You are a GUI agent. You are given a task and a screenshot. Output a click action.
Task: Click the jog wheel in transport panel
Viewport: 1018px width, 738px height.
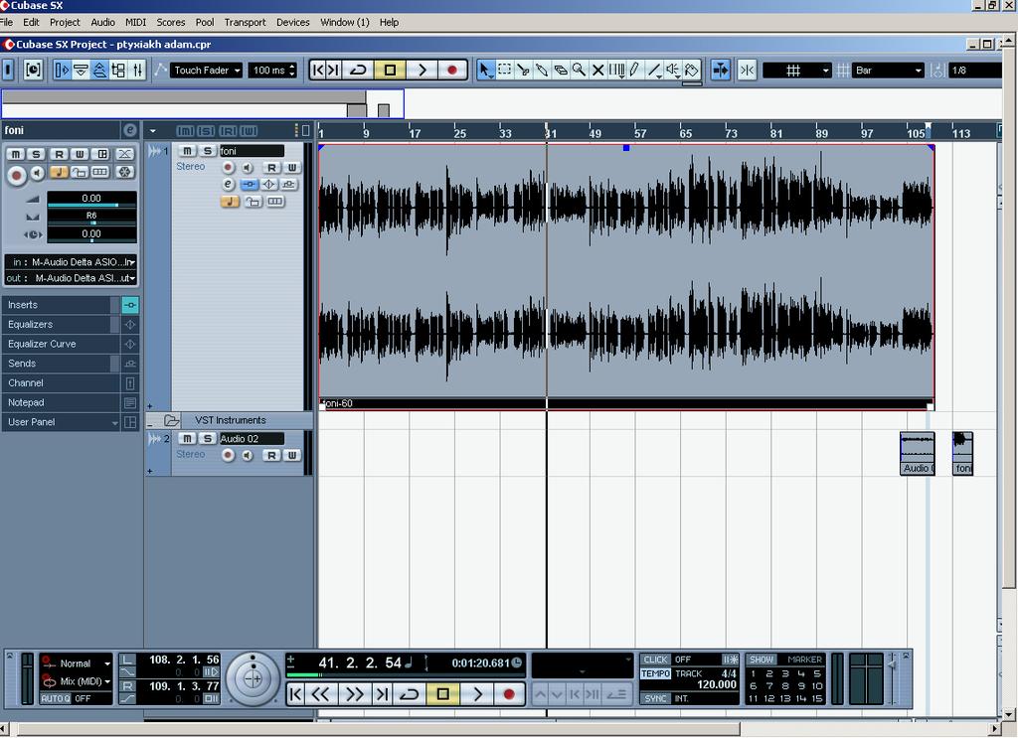click(254, 679)
